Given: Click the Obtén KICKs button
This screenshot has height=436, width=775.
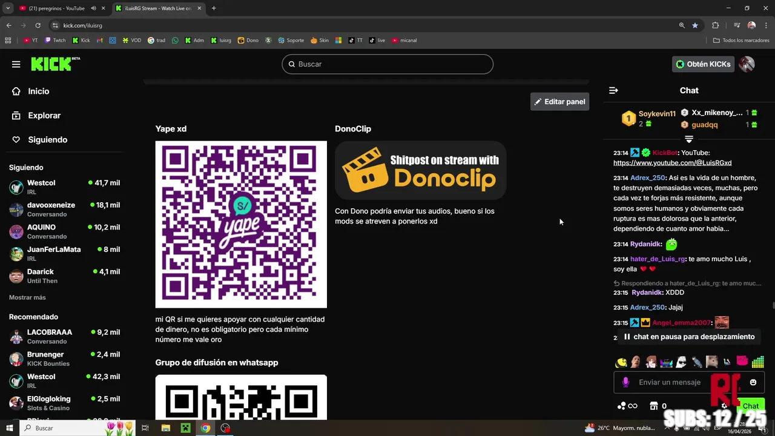Looking at the screenshot, I should [x=703, y=64].
